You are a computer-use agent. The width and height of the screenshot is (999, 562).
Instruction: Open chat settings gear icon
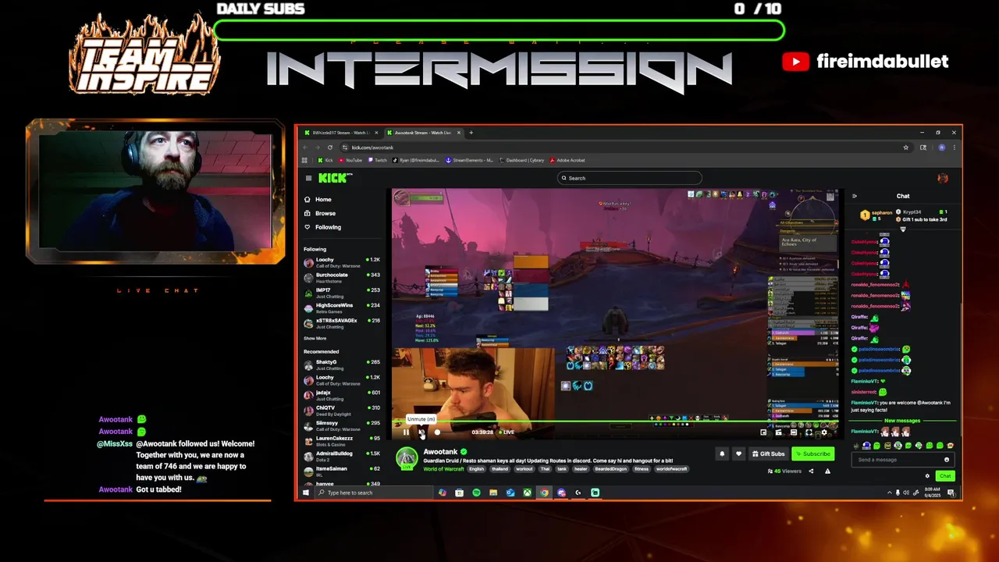[927, 475]
